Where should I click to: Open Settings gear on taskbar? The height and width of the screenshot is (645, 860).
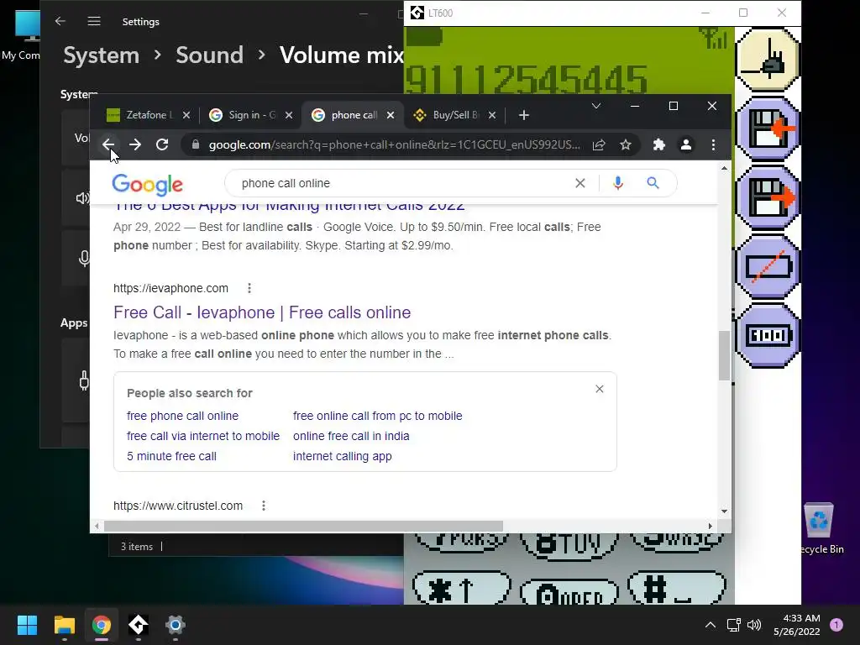pyautogui.click(x=176, y=625)
